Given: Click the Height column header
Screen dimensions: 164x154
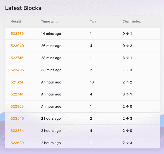Looking at the screenshot, I should coord(16,21).
